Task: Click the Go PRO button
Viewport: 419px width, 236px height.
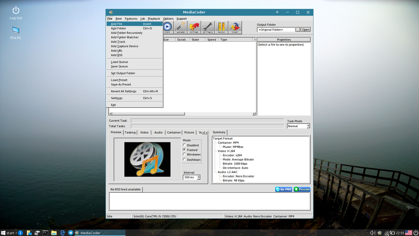Action: pos(284,189)
